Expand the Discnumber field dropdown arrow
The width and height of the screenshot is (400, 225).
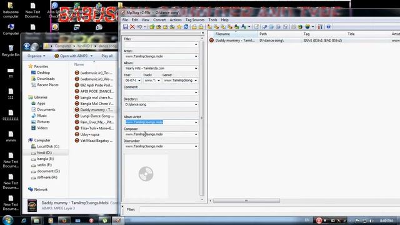(x=196, y=146)
